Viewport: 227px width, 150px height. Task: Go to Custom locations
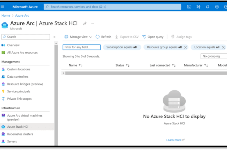(x=19, y=69)
